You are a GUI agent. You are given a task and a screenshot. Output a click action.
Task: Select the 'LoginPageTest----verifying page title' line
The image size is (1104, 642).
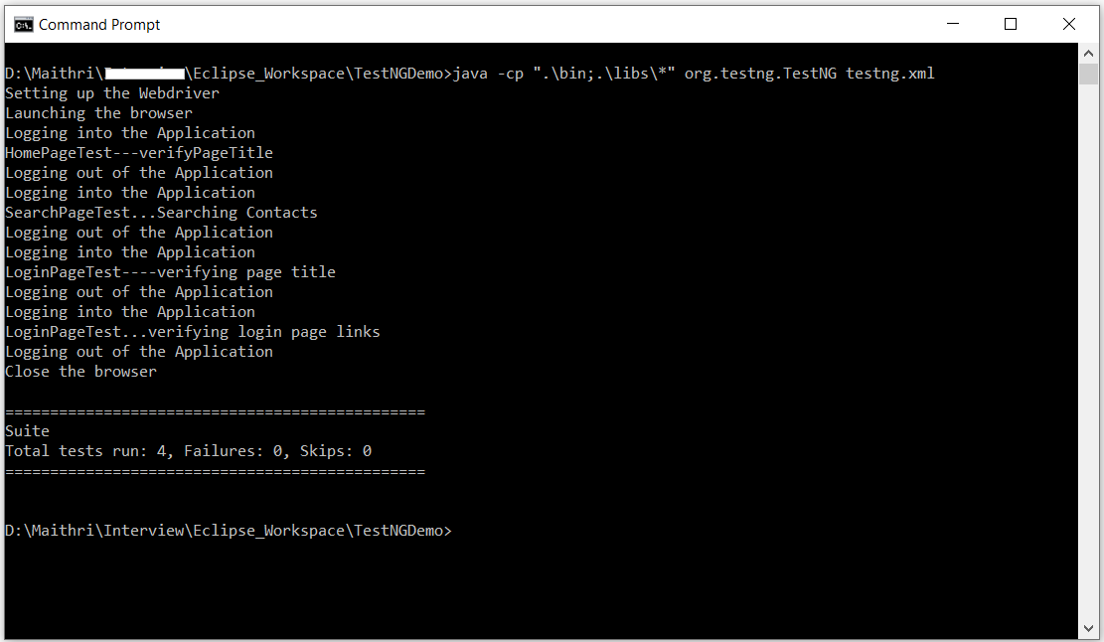[169, 271]
